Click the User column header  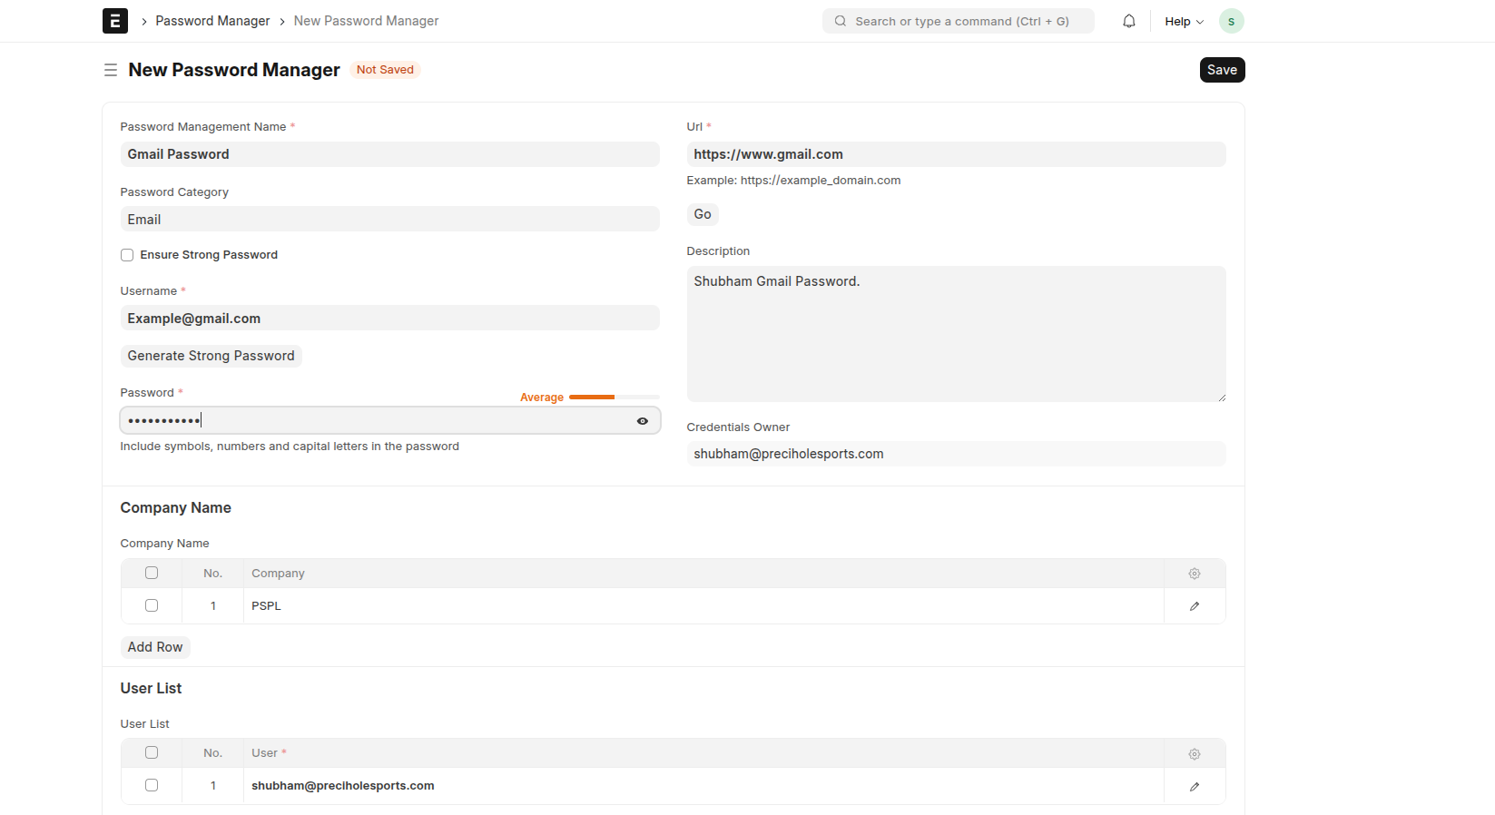[x=703, y=753]
